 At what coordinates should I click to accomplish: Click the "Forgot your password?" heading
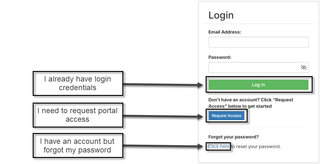tap(234, 137)
